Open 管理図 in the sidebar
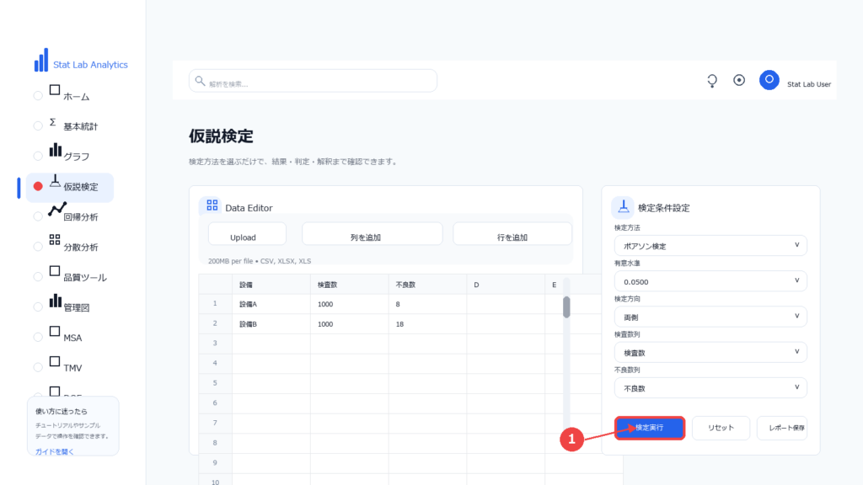This screenshot has height=485, width=863. coord(76,308)
